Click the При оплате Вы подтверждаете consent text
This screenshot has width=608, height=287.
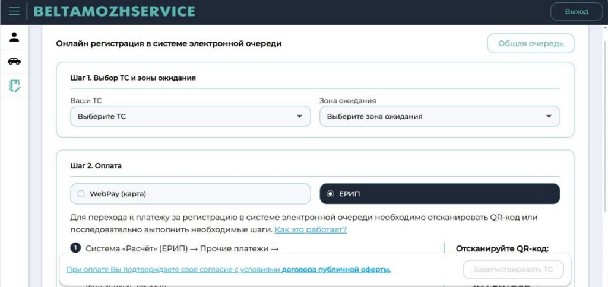click(x=172, y=270)
